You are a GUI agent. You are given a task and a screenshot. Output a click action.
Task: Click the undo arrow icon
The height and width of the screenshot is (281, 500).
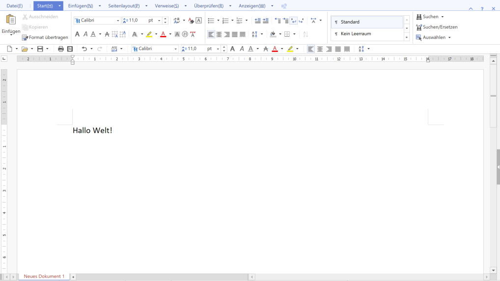[84, 49]
